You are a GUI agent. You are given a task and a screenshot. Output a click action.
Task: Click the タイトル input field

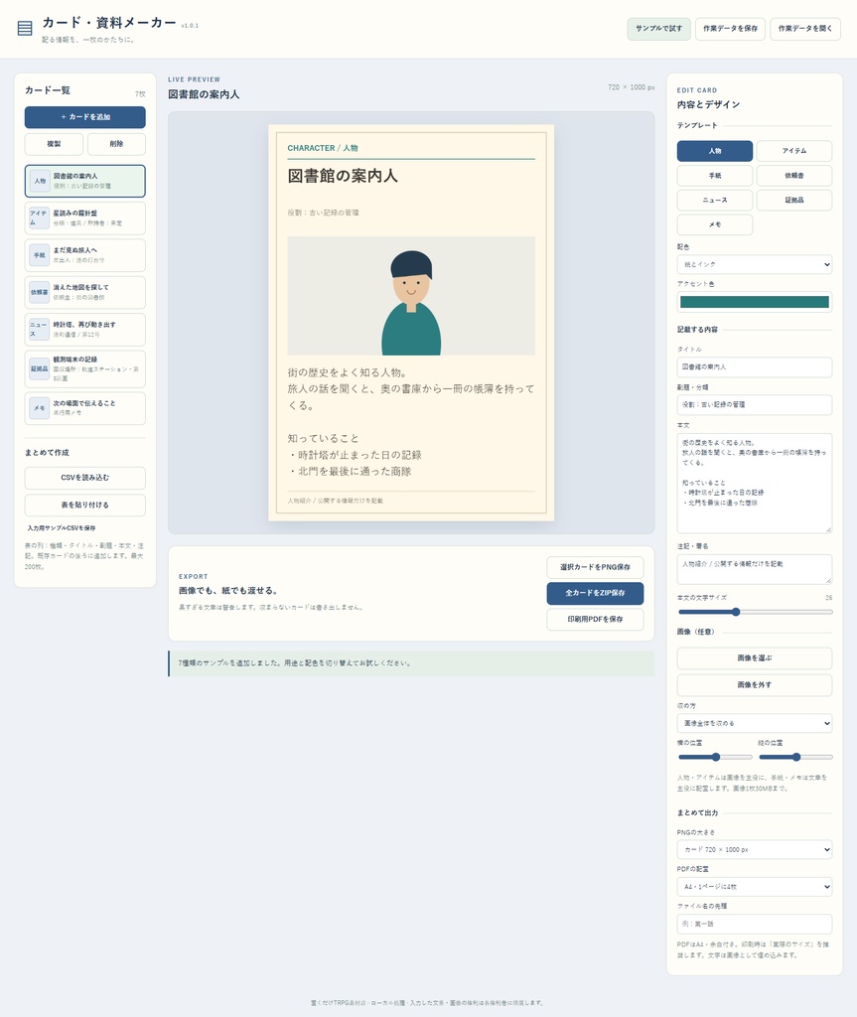point(755,367)
